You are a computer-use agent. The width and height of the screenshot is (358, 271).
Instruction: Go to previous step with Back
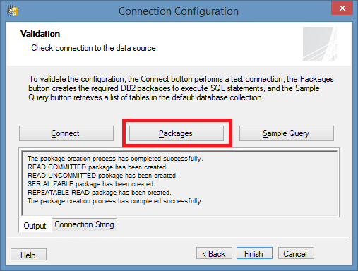214,254
